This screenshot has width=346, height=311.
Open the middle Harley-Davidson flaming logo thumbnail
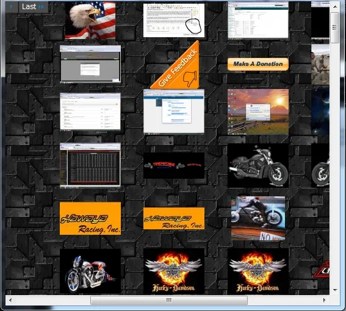coord(174,271)
